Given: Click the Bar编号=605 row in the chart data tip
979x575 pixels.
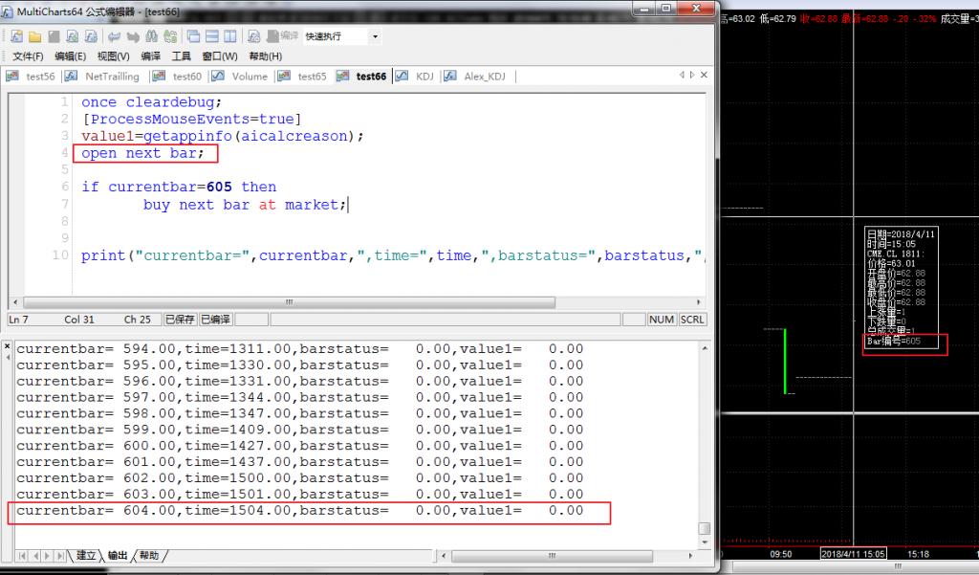Looking at the screenshot, I should click(x=894, y=341).
